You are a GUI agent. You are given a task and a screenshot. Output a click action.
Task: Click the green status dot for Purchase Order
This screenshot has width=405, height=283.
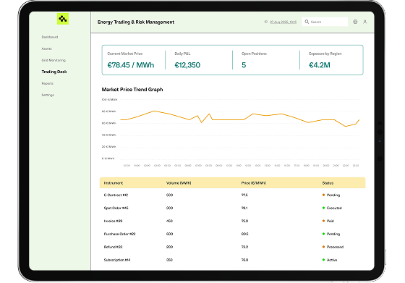pyautogui.click(x=323, y=234)
